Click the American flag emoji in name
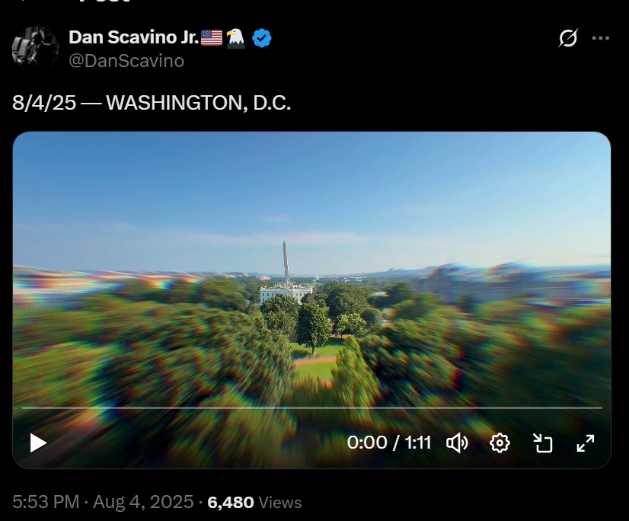This screenshot has height=521, width=629. pyautogui.click(x=212, y=38)
